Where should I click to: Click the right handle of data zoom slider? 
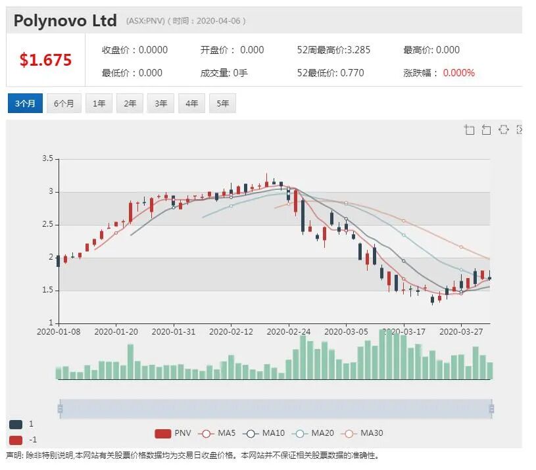[x=491, y=408]
